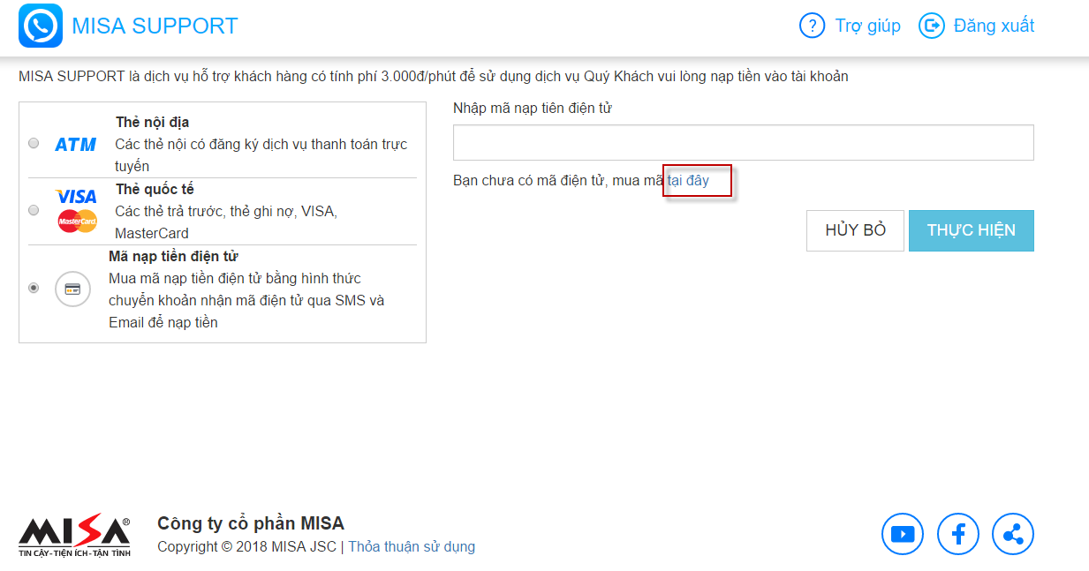
Task: Click the 'Nhập mã nạp tiền điện tử' field label
Action: click(533, 108)
